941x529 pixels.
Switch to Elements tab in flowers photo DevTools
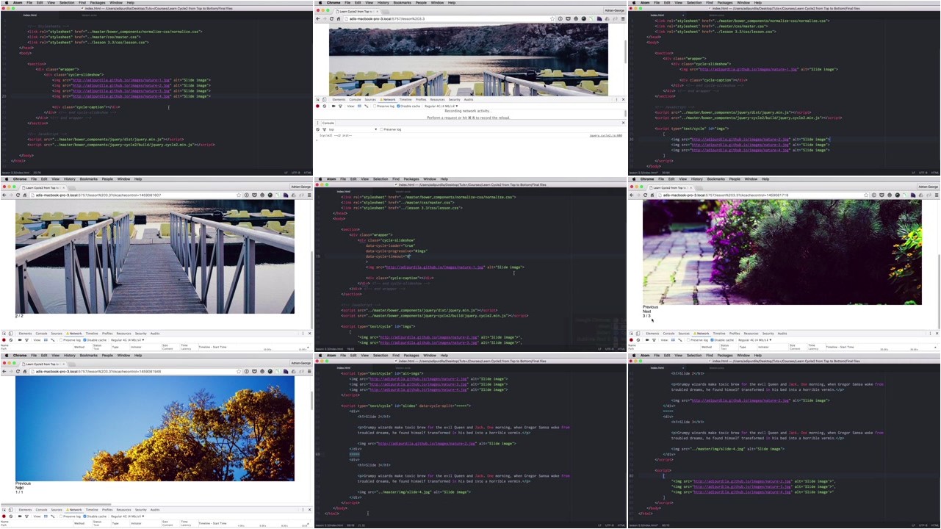click(652, 334)
